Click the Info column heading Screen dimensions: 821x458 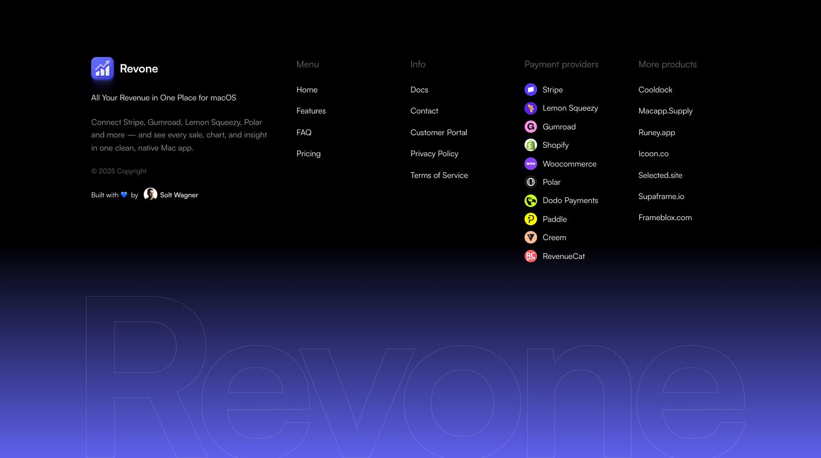[x=418, y=64]
